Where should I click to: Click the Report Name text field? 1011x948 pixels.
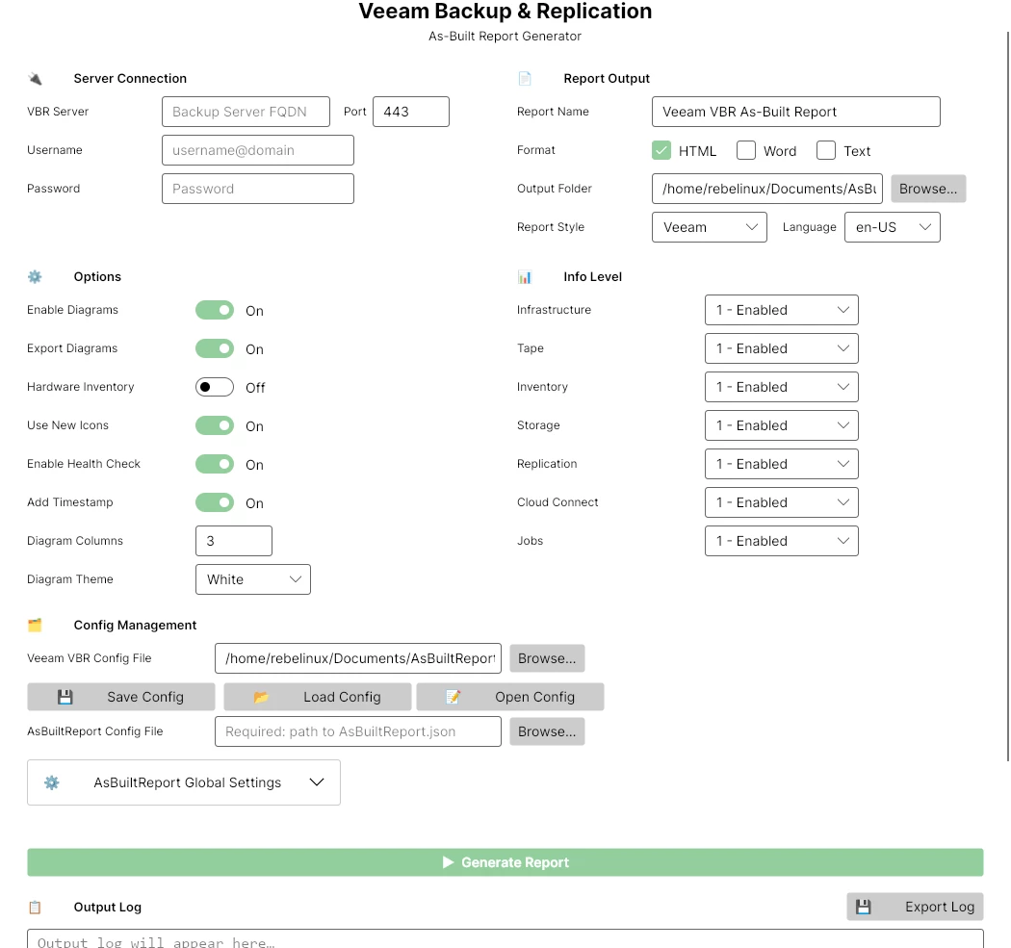click(795, 113)
